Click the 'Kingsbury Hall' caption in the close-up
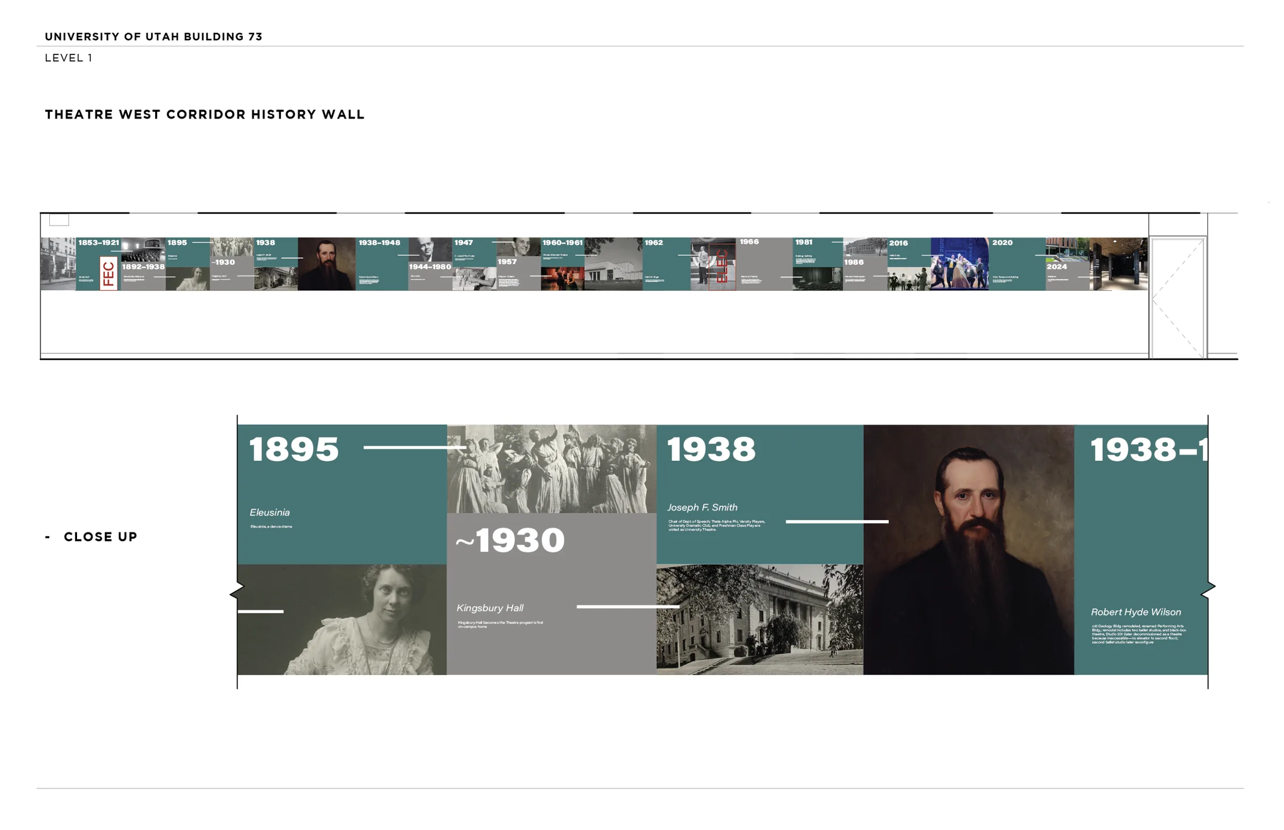The image size is (1284, 830). click(490, 608)
